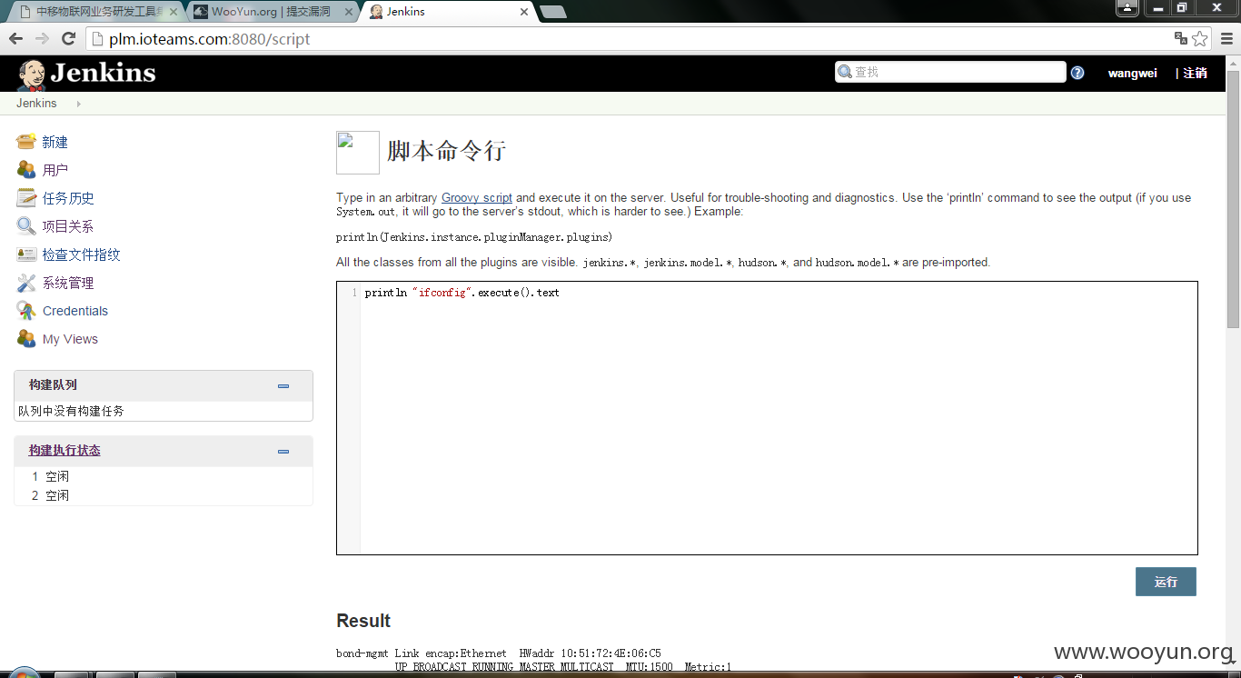Open the 任务历史 link

(68, 198)
